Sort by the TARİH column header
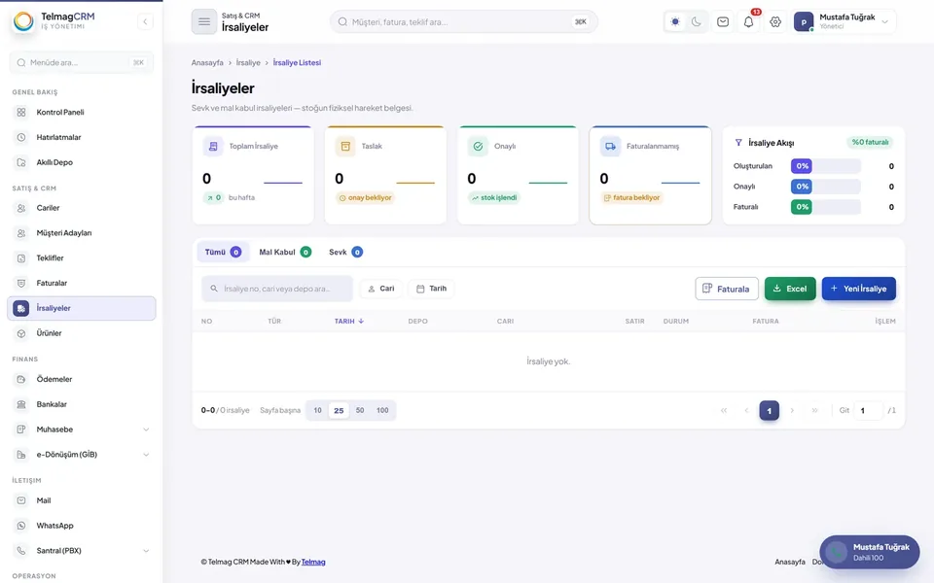934x583 pixels. click(x=349, y=322)
